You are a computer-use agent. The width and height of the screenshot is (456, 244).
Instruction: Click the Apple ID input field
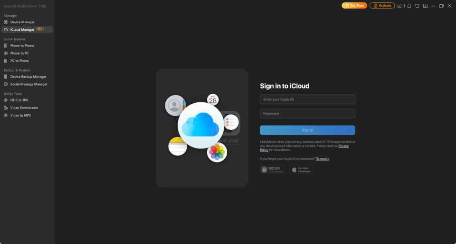click(x=307, y=99)
